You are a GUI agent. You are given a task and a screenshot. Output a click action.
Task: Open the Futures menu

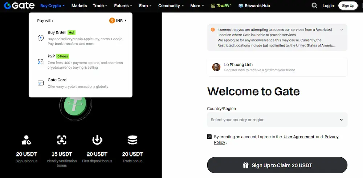[122, 5]
